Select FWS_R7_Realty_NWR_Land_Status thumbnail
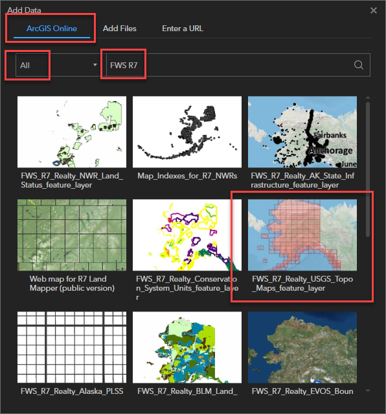The width and height of the screenshot is (386, 414). coord(72,132)
